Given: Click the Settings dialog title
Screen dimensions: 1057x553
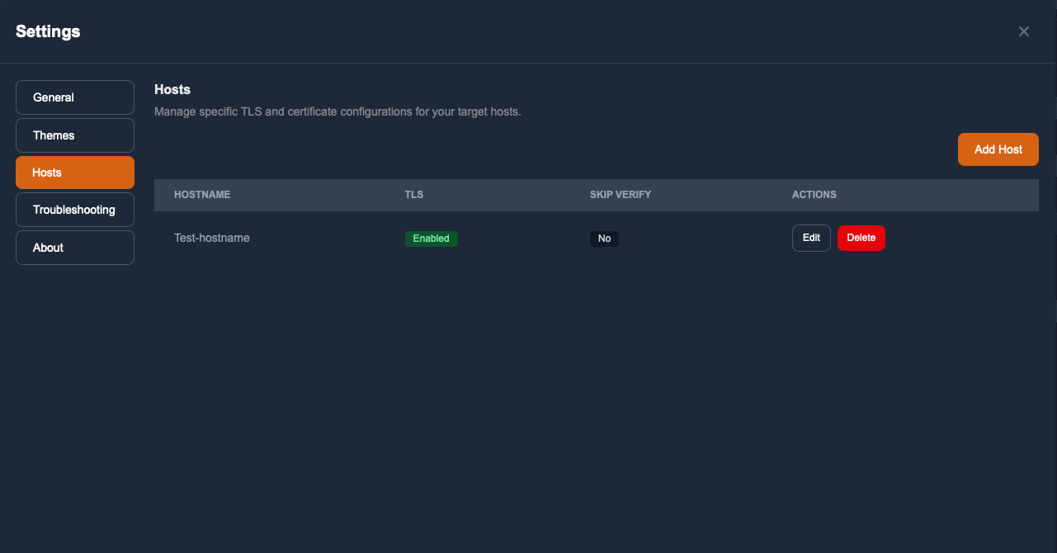Looking at the screenshot, I should click(47, 31).
